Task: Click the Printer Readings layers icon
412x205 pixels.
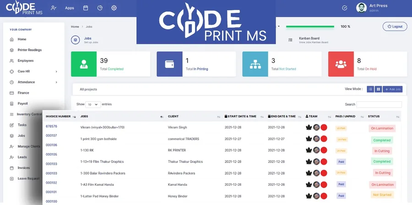Action: pyautogui.click(x=11, y=50)
